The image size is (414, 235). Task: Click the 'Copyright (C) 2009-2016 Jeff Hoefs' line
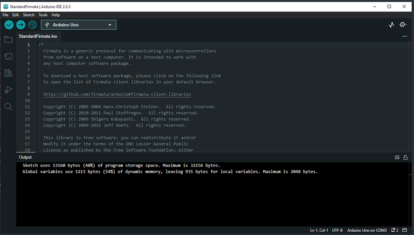pos(115,125)
